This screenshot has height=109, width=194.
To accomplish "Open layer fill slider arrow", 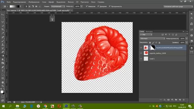I will [x=186, y=42].
